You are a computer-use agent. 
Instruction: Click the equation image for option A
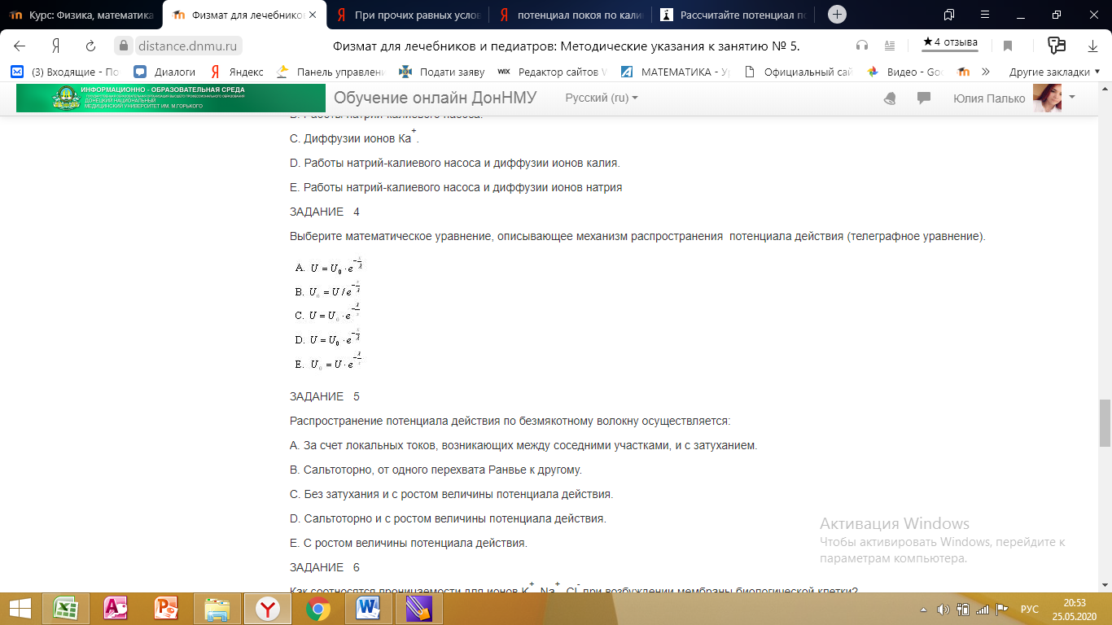329,266
